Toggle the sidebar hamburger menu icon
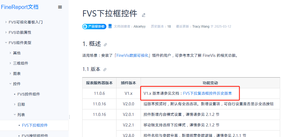307x137 pixels. [x=60, y=7]
